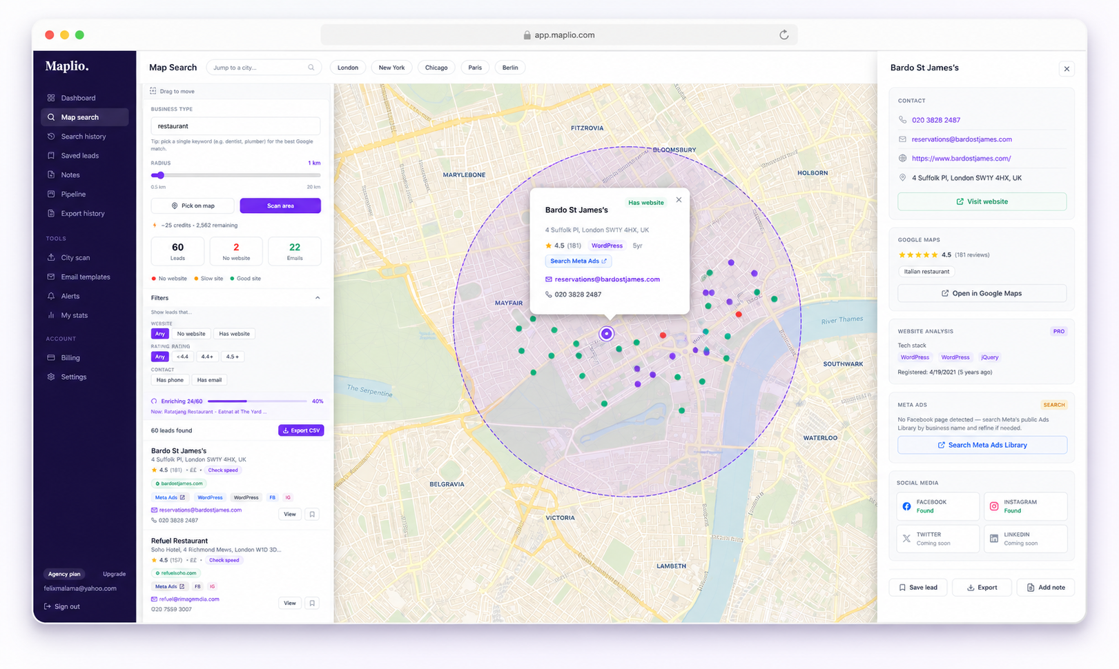1119x669 pixels.
Task: Click the LinkedIn Coming soon card
Action: [x=1026, y=539]
